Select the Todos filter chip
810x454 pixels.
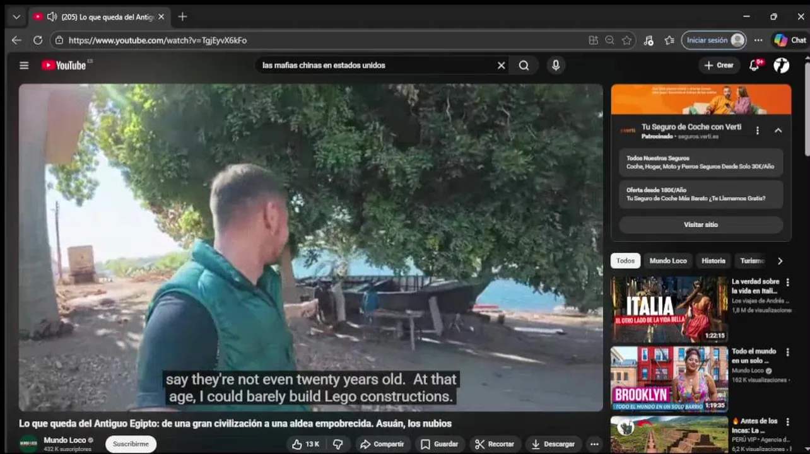click(x=625, y=260)
